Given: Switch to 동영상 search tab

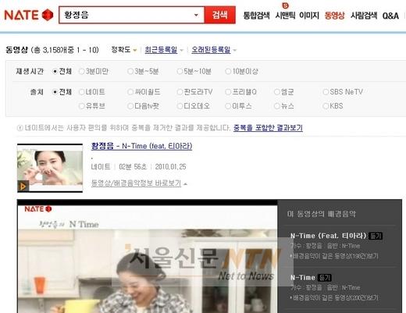Looking at the screenshot, I should [335, 16].
